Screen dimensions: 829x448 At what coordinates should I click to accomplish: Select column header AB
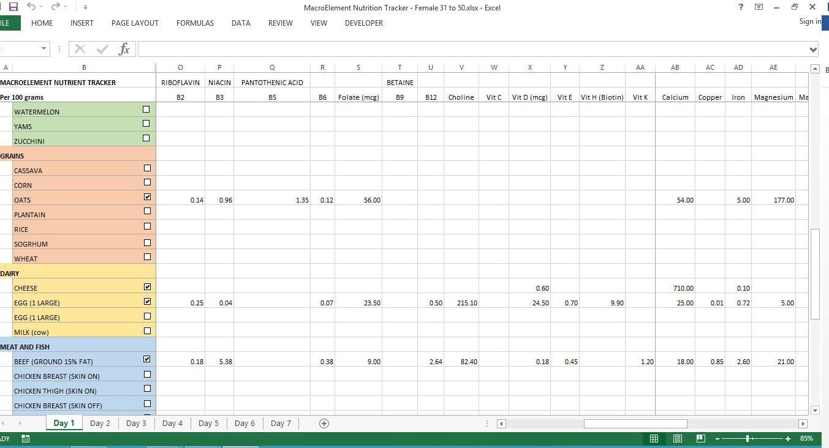pyautogui.click(x=675, y=67)
